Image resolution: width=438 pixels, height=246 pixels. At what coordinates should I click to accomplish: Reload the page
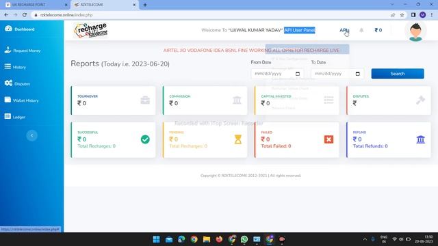[x=25, y=15]
